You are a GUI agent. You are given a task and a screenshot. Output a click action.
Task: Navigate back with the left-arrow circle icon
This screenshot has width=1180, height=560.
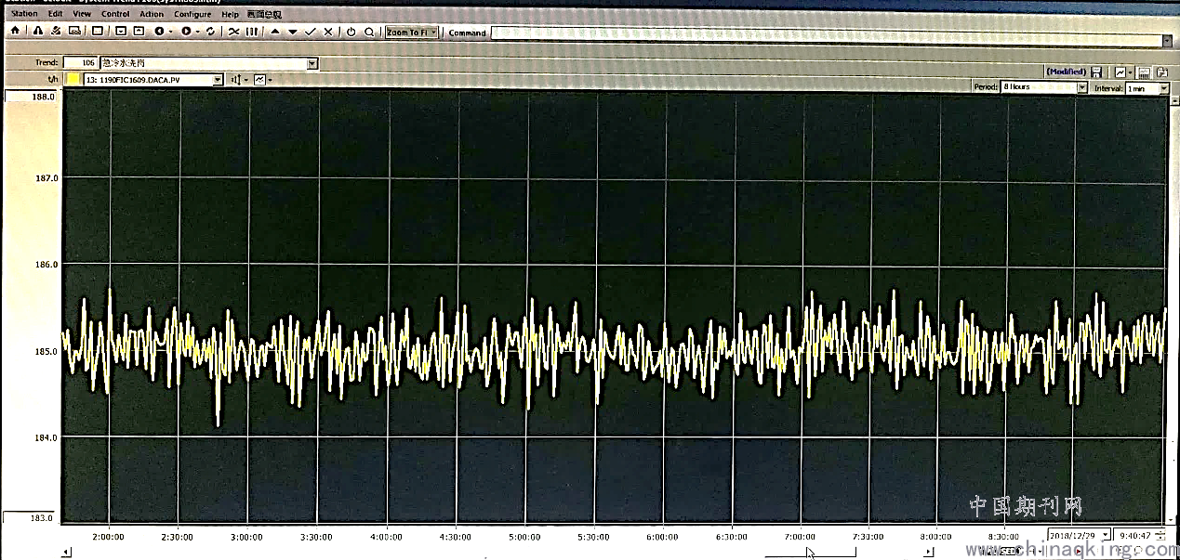pos(159,32)
